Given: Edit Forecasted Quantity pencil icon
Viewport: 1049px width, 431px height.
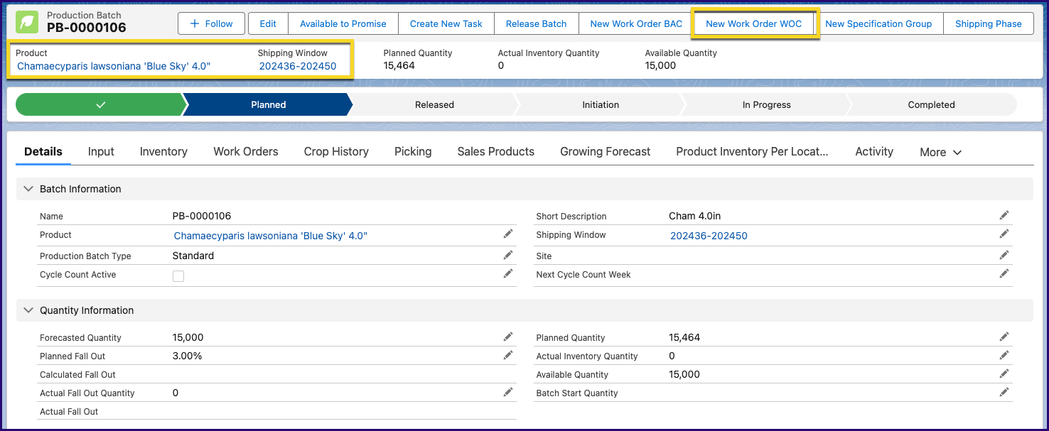Looking at the screenshot, I should click(x=508, y=337).
